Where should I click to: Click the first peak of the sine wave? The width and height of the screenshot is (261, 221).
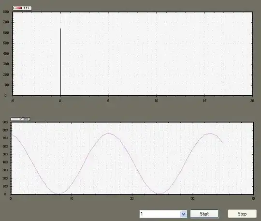pyautogui.click(x=108, y=133)
